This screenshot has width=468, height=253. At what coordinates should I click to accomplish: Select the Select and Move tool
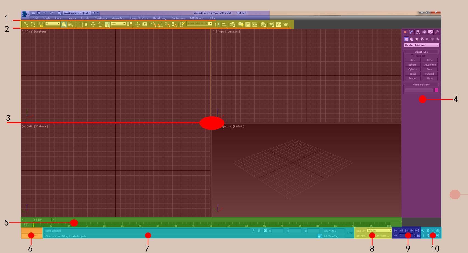[x=93, y=24]
